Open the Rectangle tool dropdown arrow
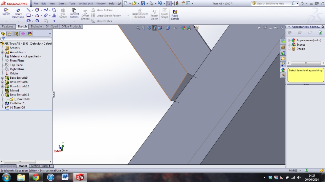The height and width of the screenshot is (182, 325). click(x=32, y=16)
